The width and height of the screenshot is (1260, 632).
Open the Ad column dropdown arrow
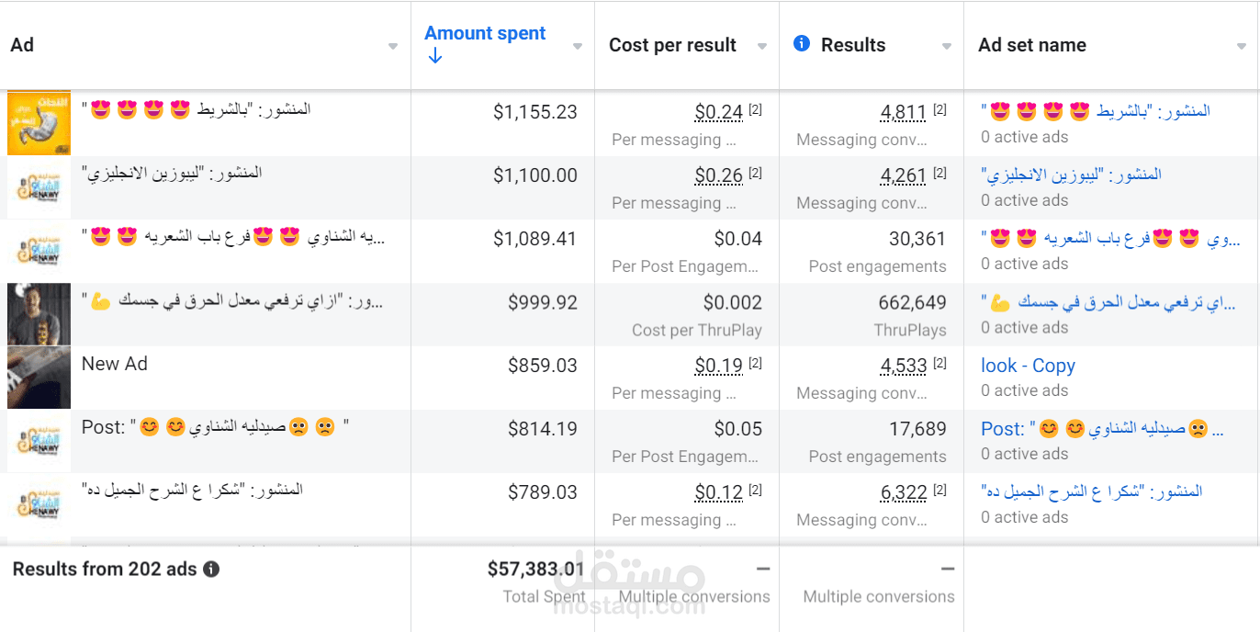tap(393, 46)
